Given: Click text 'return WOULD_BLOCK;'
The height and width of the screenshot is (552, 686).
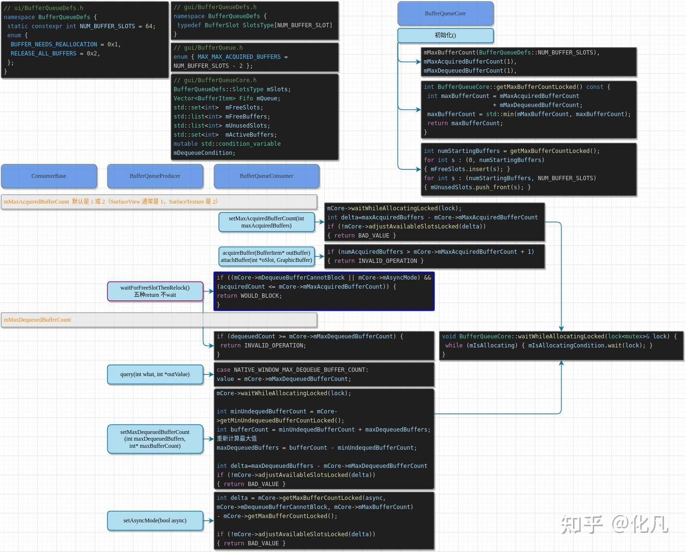Looking at the screenshot, I should (x=249, y=296).
